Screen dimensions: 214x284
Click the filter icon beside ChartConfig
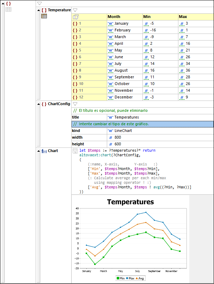click(x=75, y=104)
